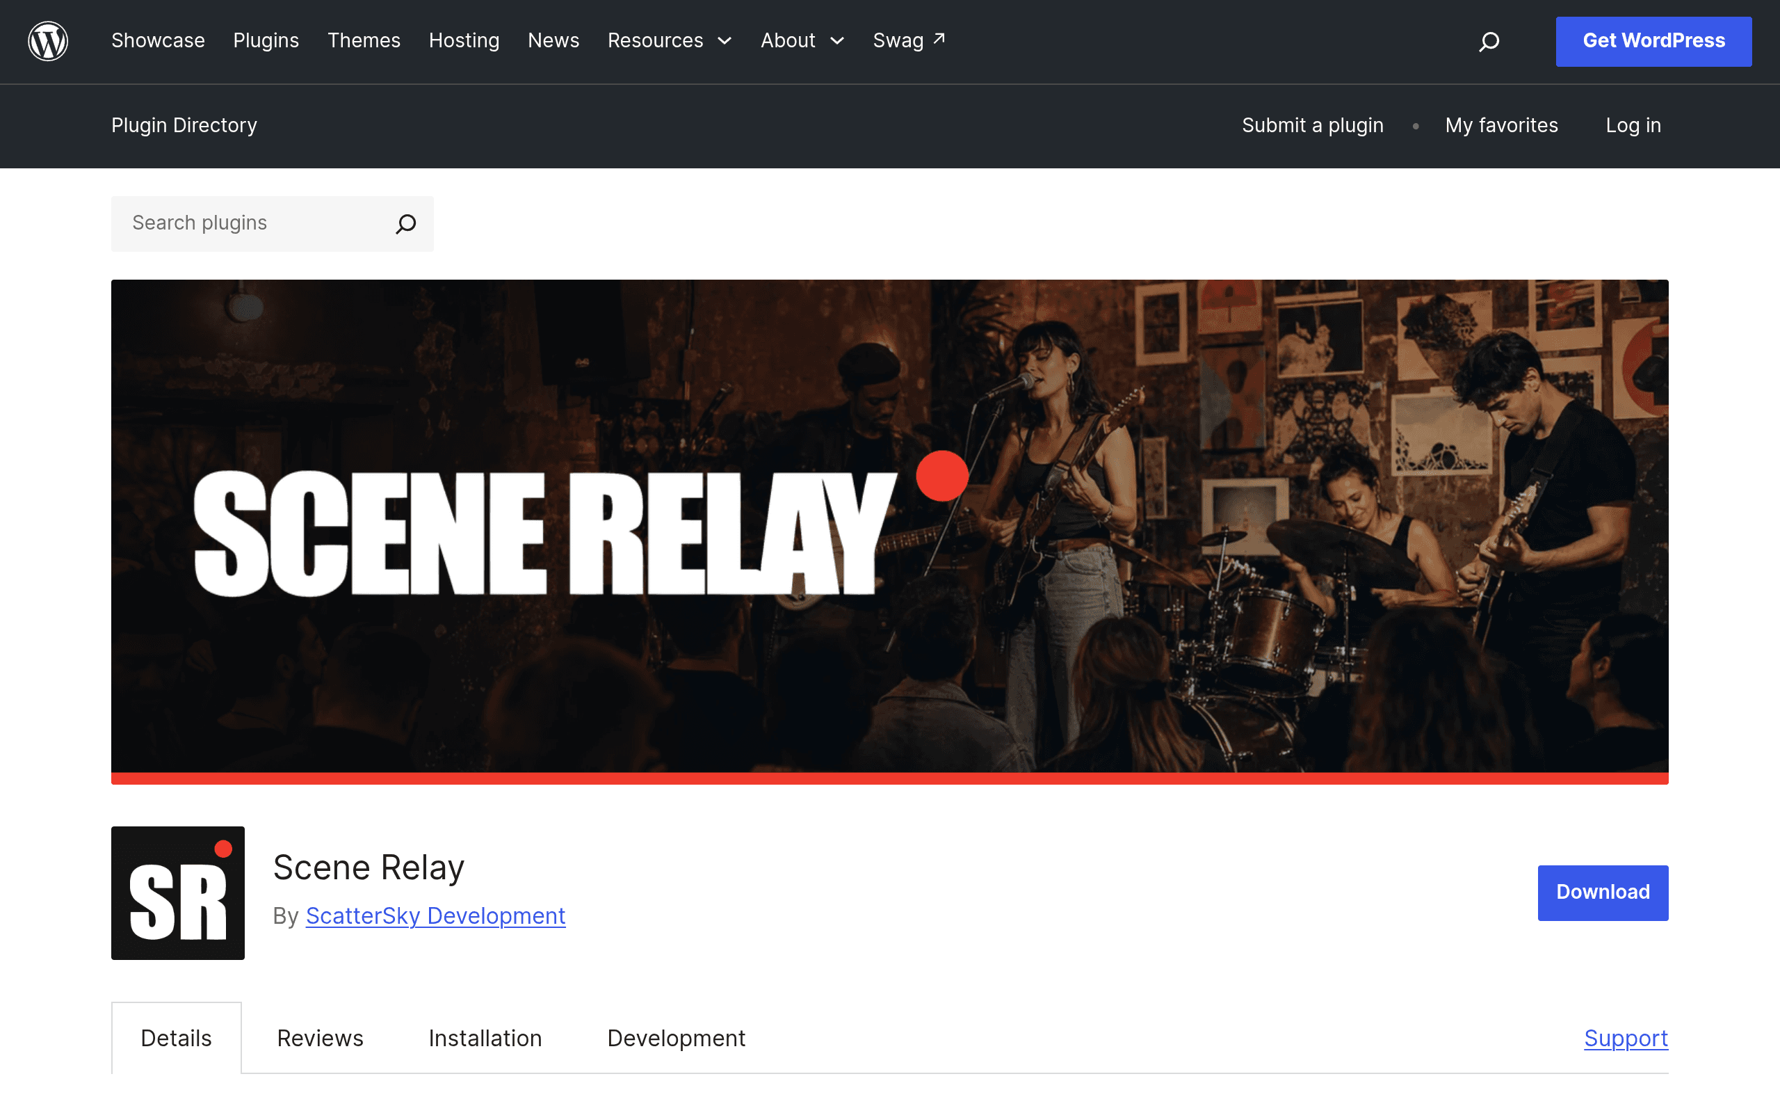Open the Plugins menu item
This screenshot has width=1780, height=1113.
[266, 40]
